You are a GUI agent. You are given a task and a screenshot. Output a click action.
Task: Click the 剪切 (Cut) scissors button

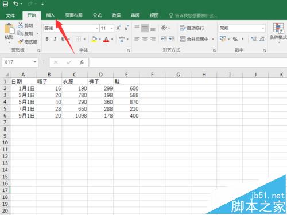click(x=26, y=25)
